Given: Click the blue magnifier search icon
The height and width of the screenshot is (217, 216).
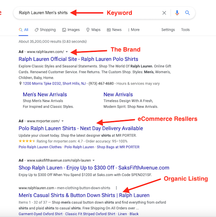Looking at the screenshot, I should (187, 13).
